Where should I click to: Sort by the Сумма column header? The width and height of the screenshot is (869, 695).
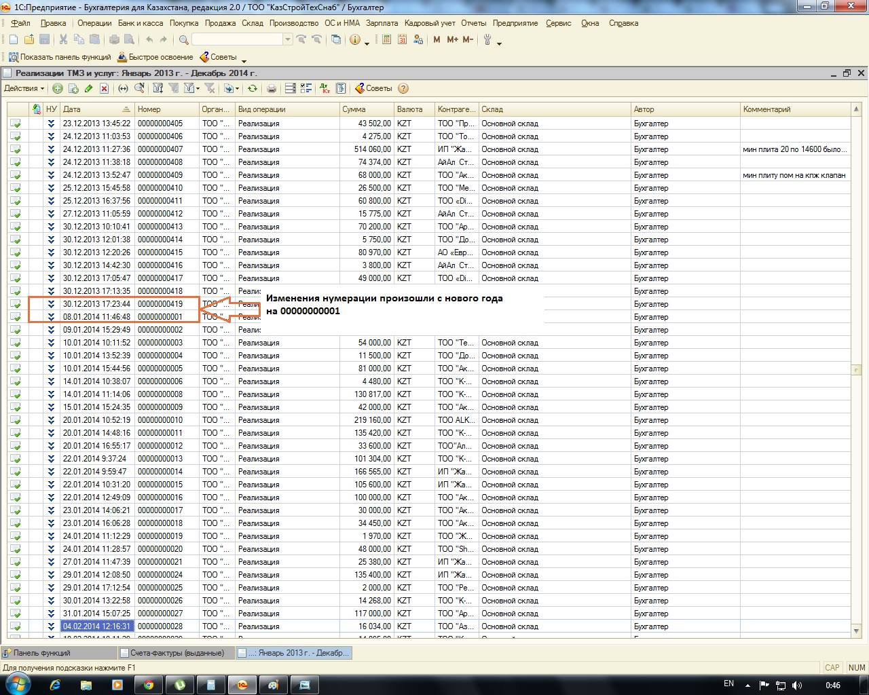(x=367, y=109)
